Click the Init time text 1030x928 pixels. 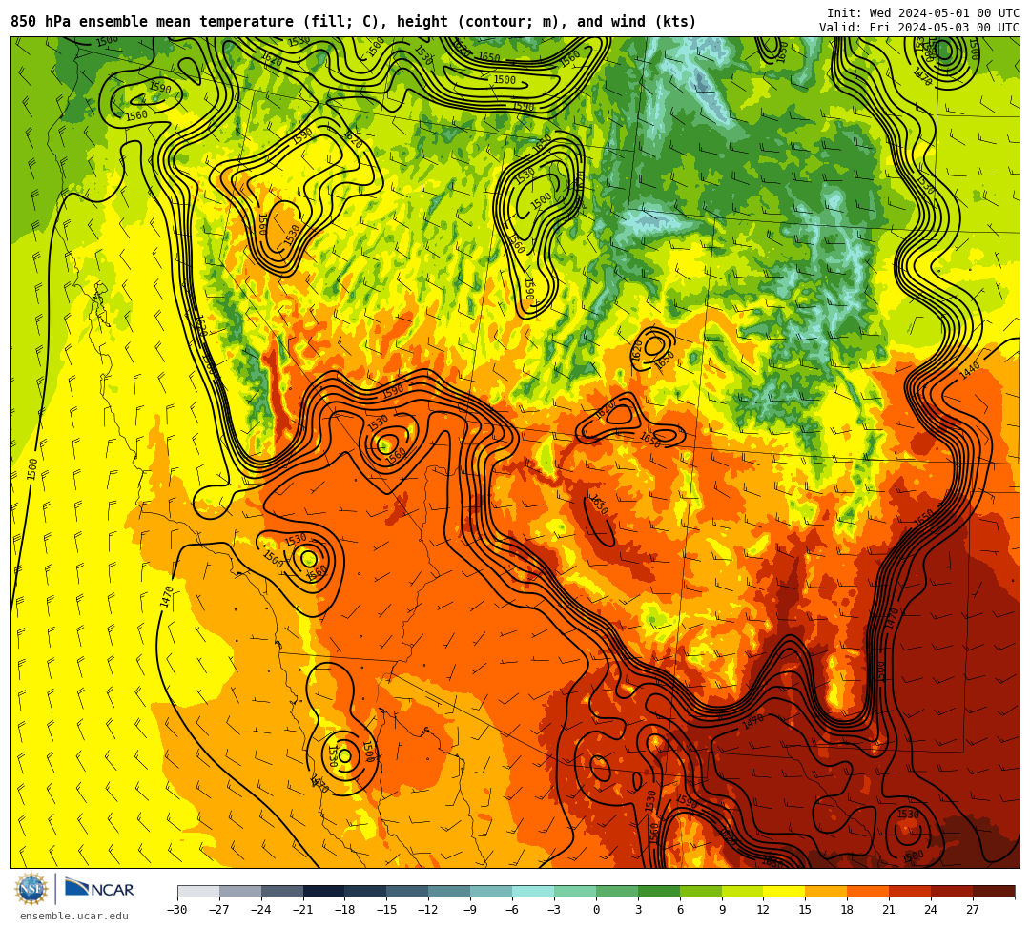[923, 13]
